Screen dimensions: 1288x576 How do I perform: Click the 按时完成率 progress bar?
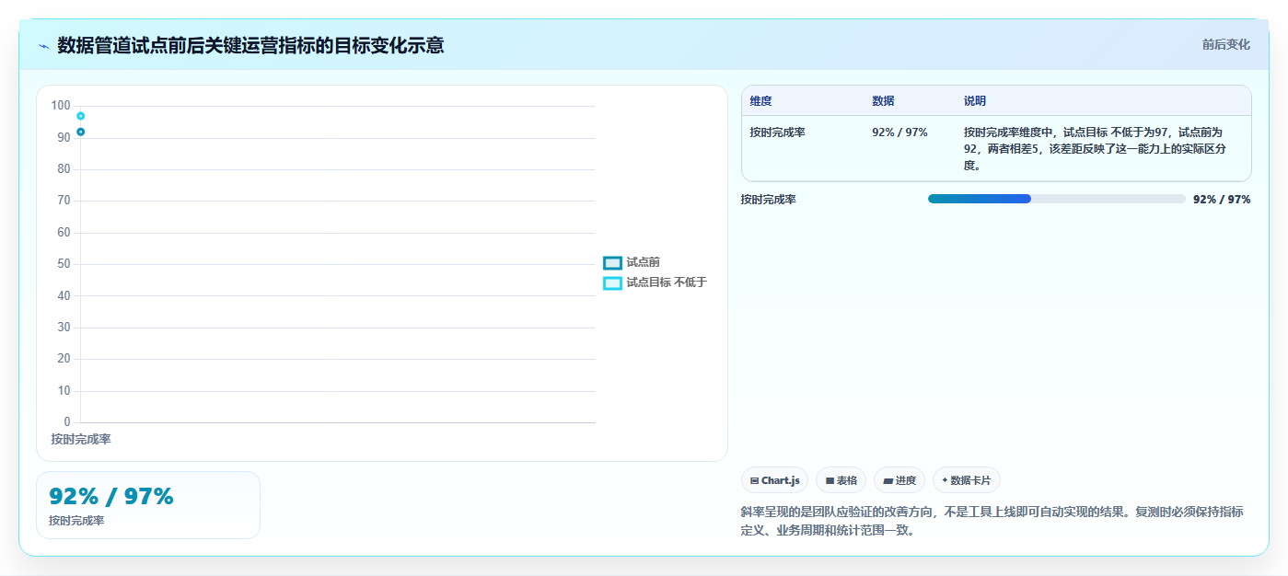(x=1056, y=199)
